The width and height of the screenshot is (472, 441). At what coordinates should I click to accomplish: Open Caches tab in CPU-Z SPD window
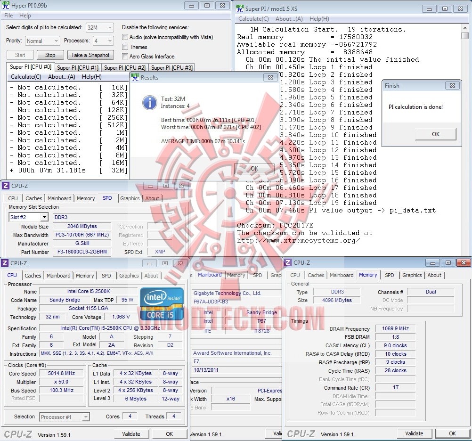click(x=34, y=198)
